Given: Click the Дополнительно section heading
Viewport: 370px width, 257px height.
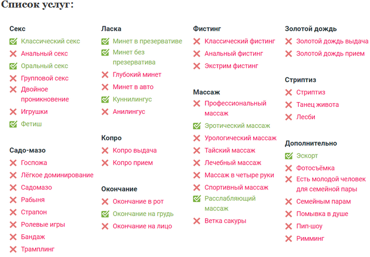Looking at the screenshot, I should 311,144.
